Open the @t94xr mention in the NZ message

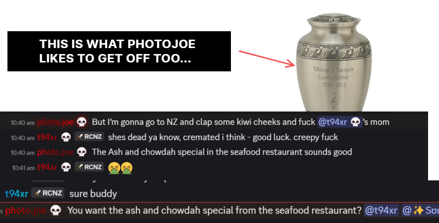pyautogui.click(x=340, y=122)
